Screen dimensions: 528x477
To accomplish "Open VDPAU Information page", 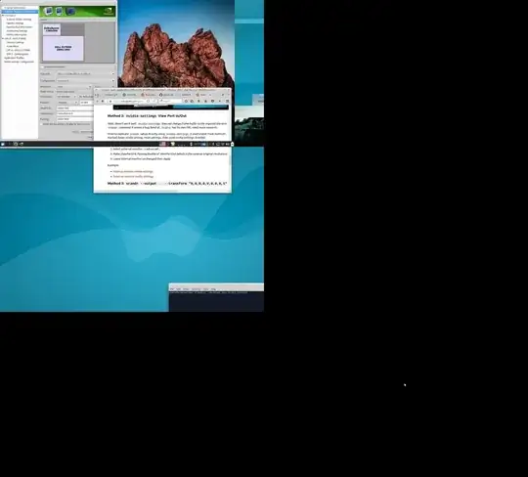I will pyautogui.click(x=17, y=34).
